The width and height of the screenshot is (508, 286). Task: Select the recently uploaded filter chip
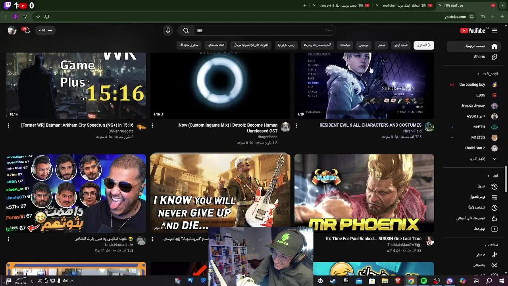(x=251, y=45)
